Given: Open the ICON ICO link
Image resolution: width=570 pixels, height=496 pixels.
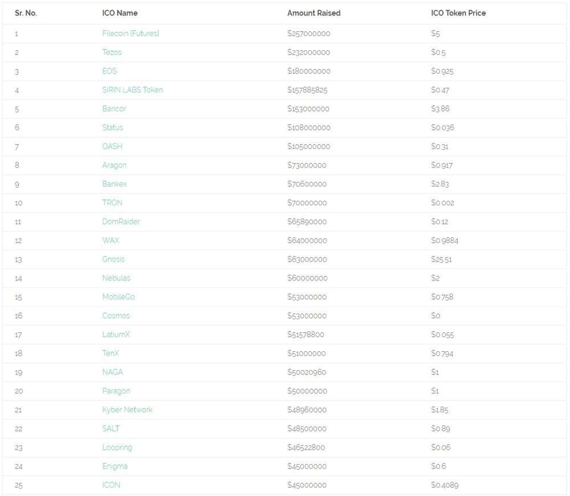Looking at the screenshot, I should 111,485.
